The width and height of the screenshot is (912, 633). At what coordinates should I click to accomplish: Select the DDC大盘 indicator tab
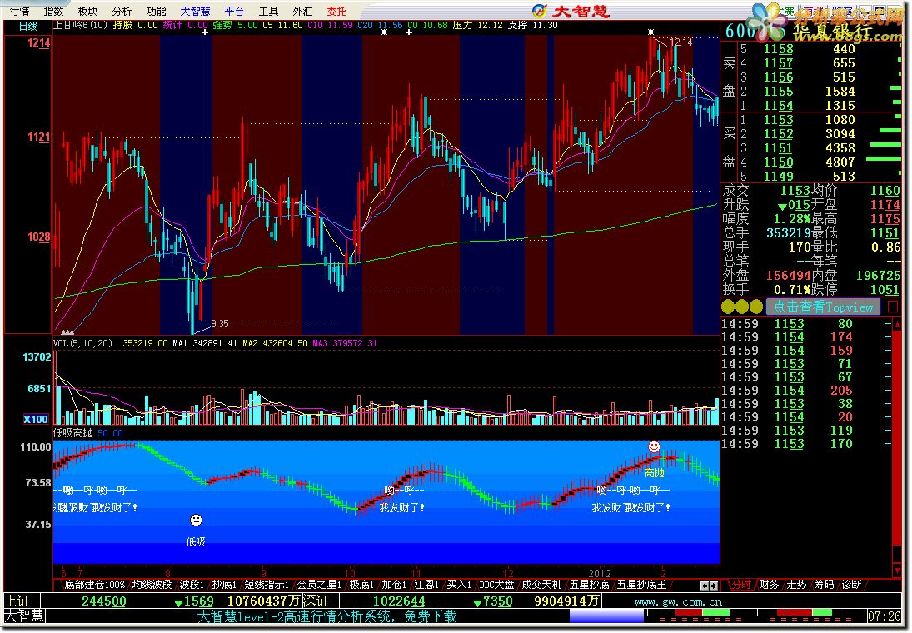click(496, 585)
